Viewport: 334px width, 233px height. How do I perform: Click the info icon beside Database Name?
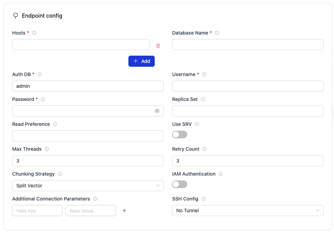[217, 33]
